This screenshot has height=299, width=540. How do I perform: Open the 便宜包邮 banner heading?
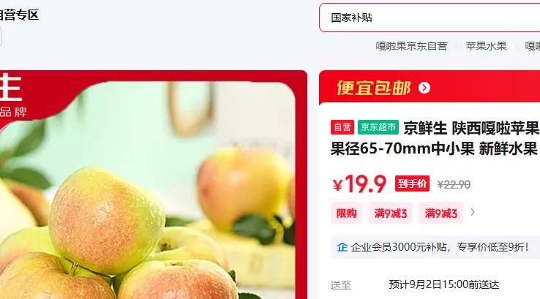tap(374, 88)
